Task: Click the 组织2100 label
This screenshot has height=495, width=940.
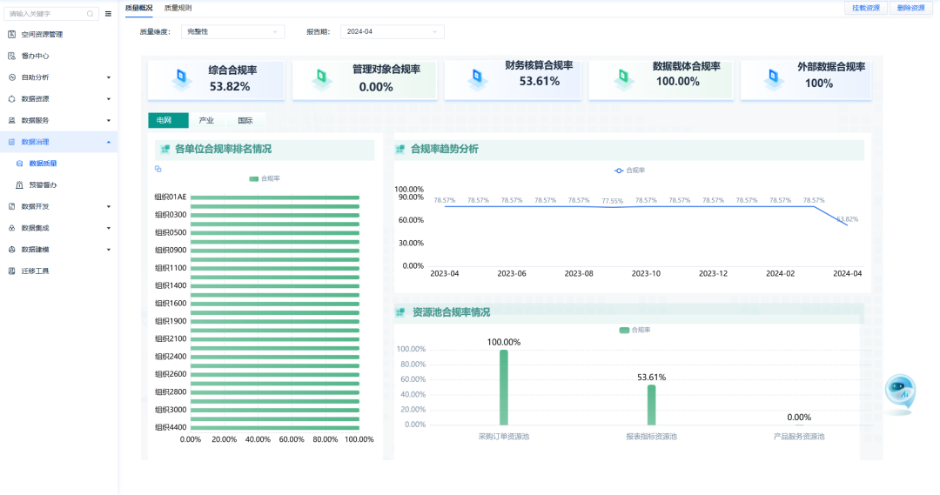Action: click(x=171, y=338)
